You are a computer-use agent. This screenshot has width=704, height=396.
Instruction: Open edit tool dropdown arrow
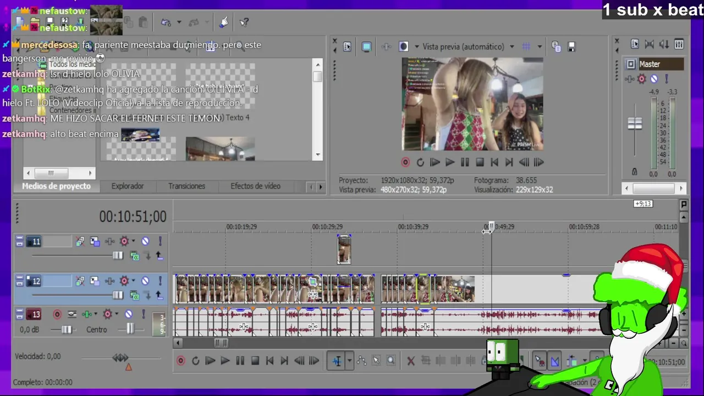349,361
